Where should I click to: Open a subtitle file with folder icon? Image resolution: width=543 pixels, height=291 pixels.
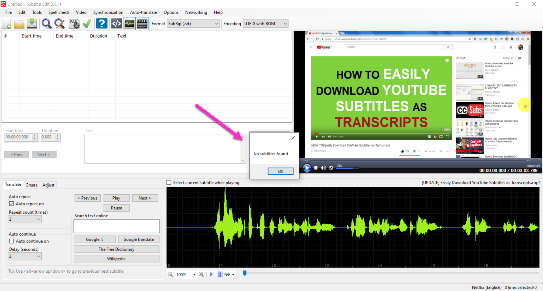click(x=19, y=24)
